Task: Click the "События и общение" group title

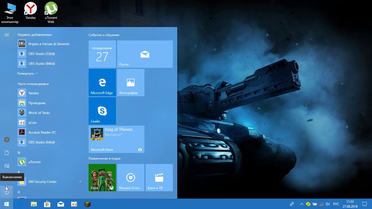Action: click(104, 35)
